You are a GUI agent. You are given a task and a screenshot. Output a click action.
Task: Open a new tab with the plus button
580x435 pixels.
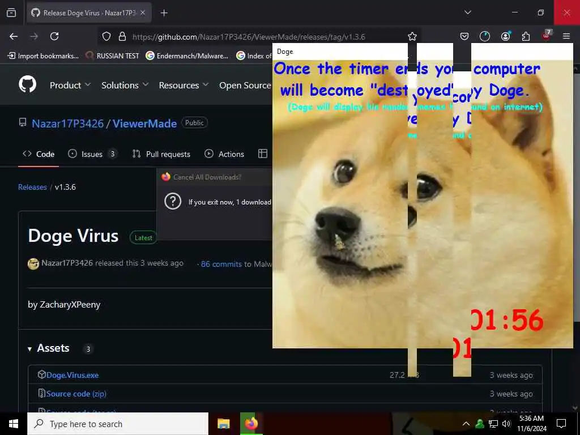tap(164, 13)
